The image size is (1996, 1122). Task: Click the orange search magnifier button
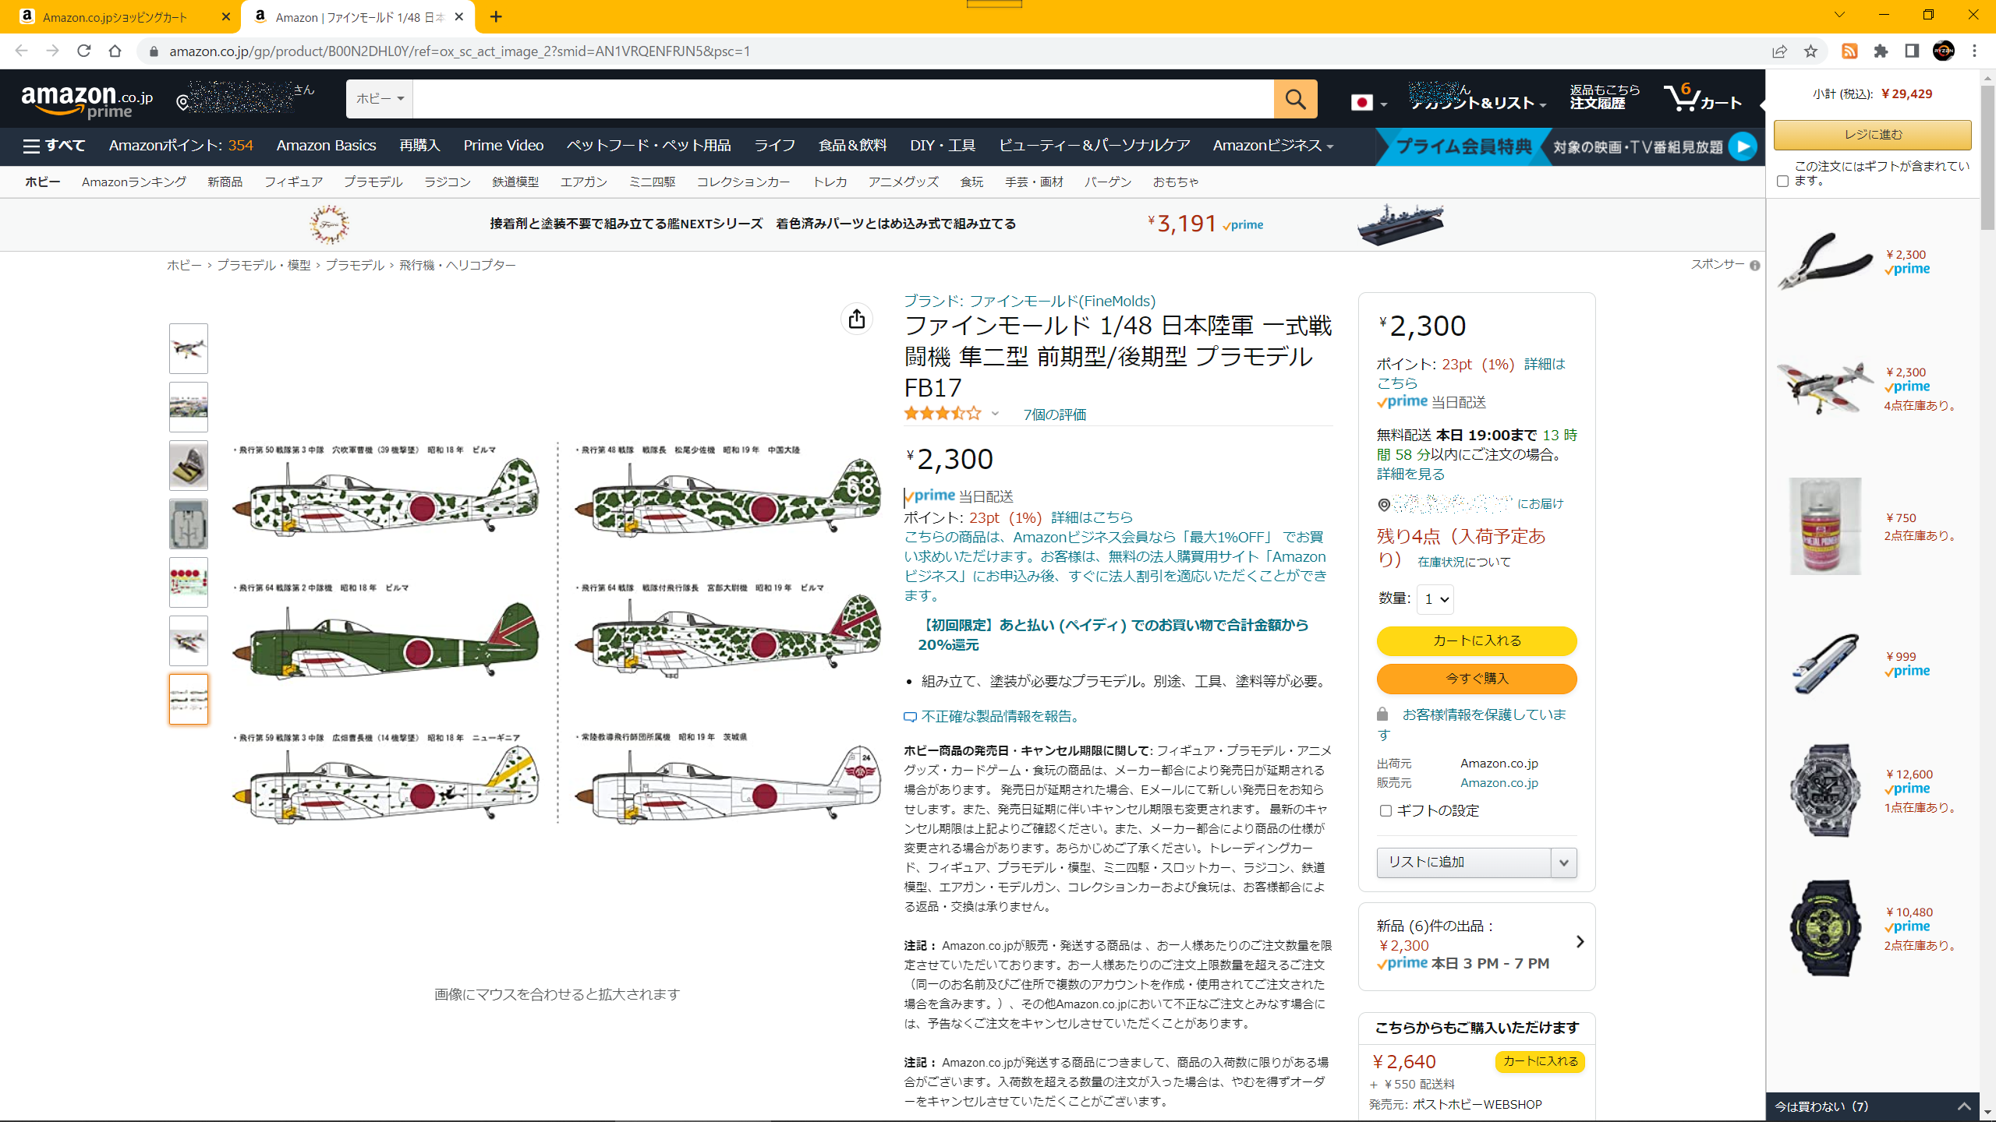click(x=1295, y=99)
